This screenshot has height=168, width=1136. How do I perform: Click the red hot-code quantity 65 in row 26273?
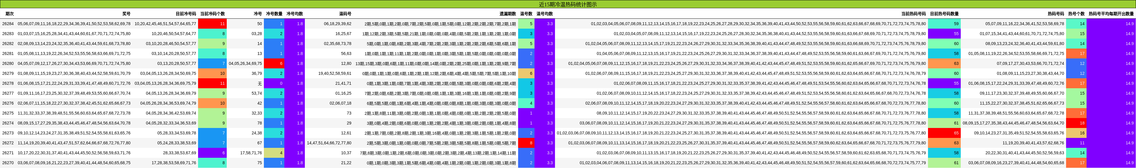click(x=944, y=133)
